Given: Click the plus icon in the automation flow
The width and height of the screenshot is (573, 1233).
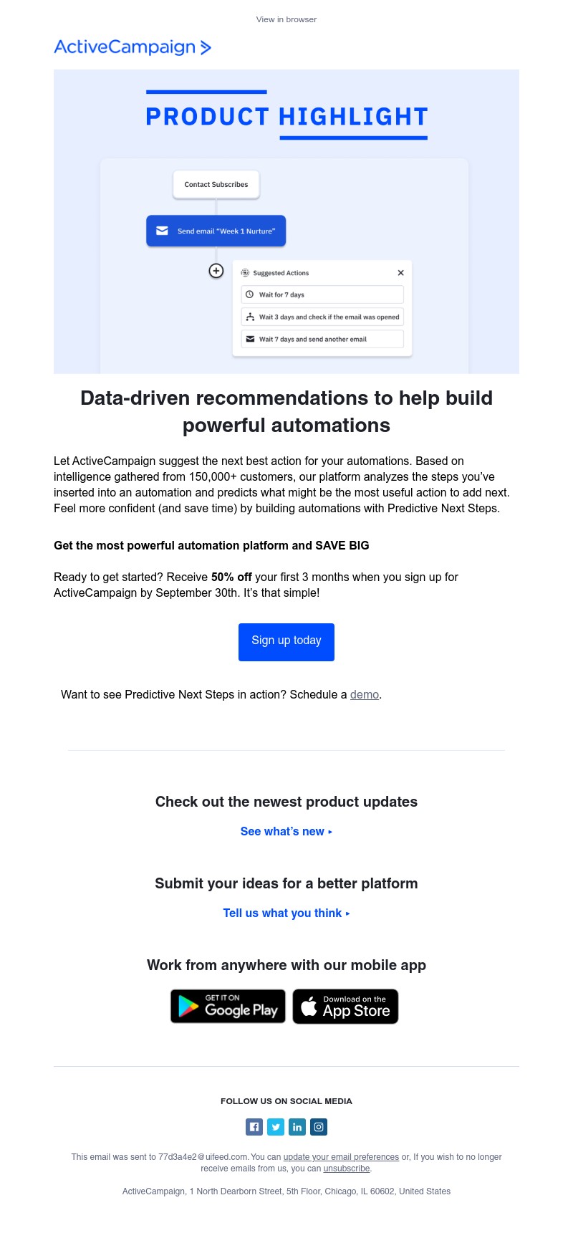Looking at the screenshot, I should pyautogui.click(x=216, y=271).
